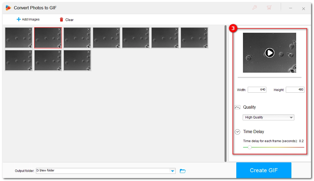Image resolution: width=314 pixels, height=181 pixels.
Task: Play the GIF preview
Action: click(270, 53)
